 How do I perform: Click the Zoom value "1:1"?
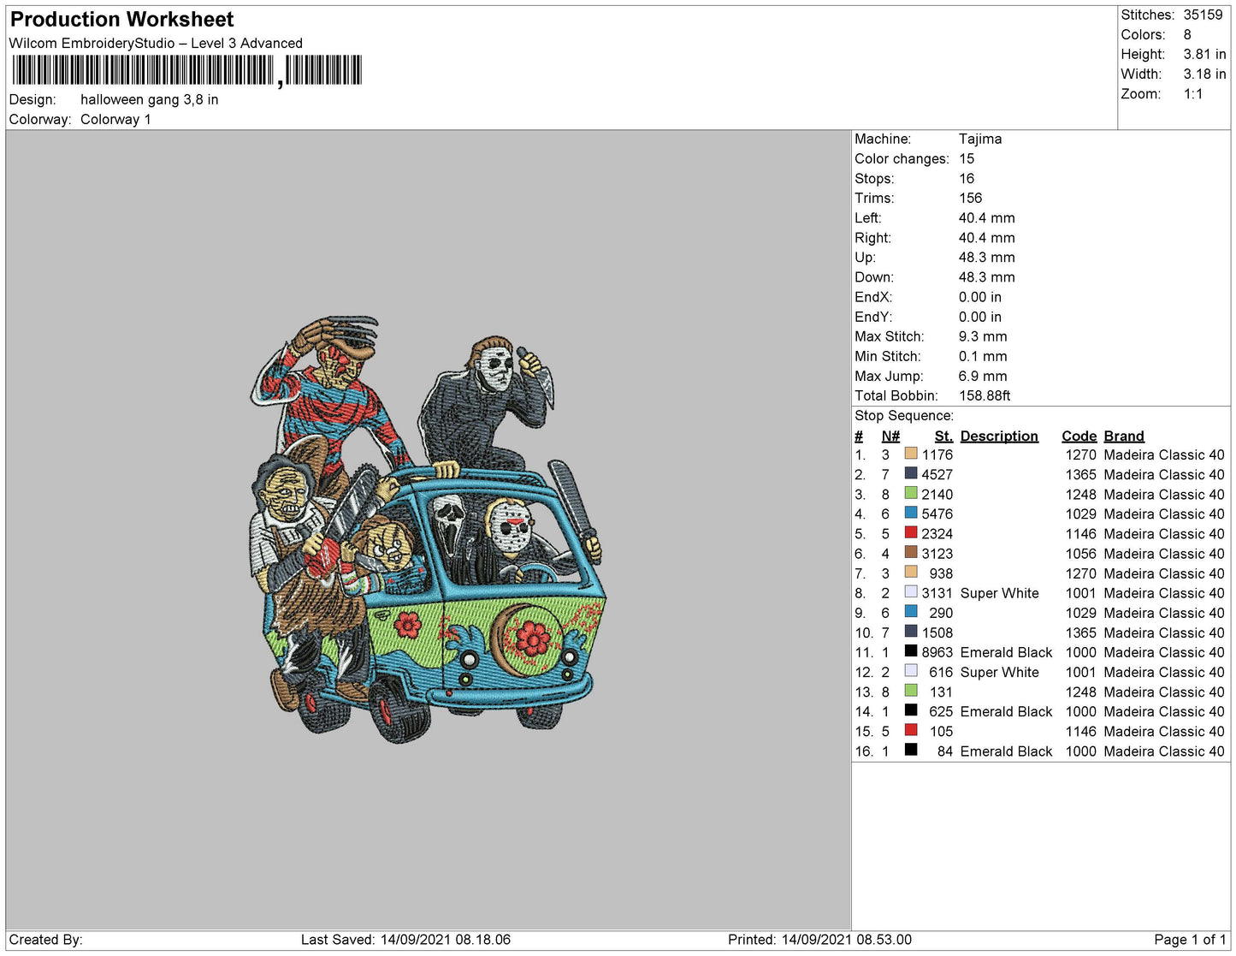[1193, 94]
